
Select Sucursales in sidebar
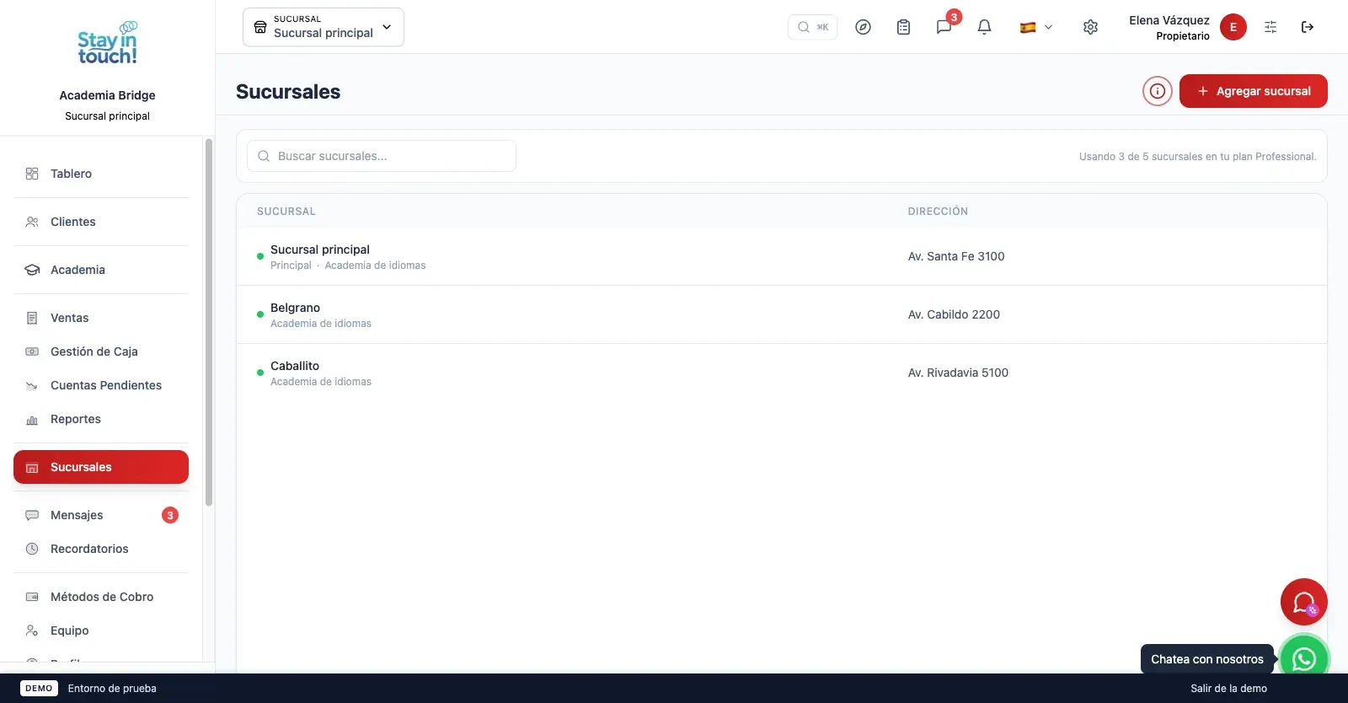pos(101,467)
